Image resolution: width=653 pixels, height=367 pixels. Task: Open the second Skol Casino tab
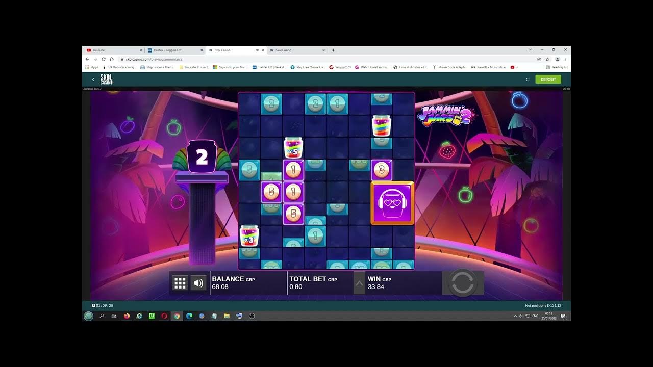coord(297,50)
